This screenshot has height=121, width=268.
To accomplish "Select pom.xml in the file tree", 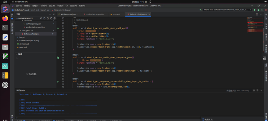I will [23, 47].
